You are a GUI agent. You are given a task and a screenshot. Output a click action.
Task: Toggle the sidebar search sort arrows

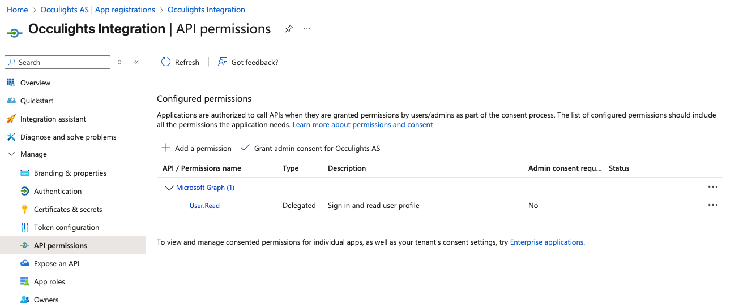[x=119, y=62]
